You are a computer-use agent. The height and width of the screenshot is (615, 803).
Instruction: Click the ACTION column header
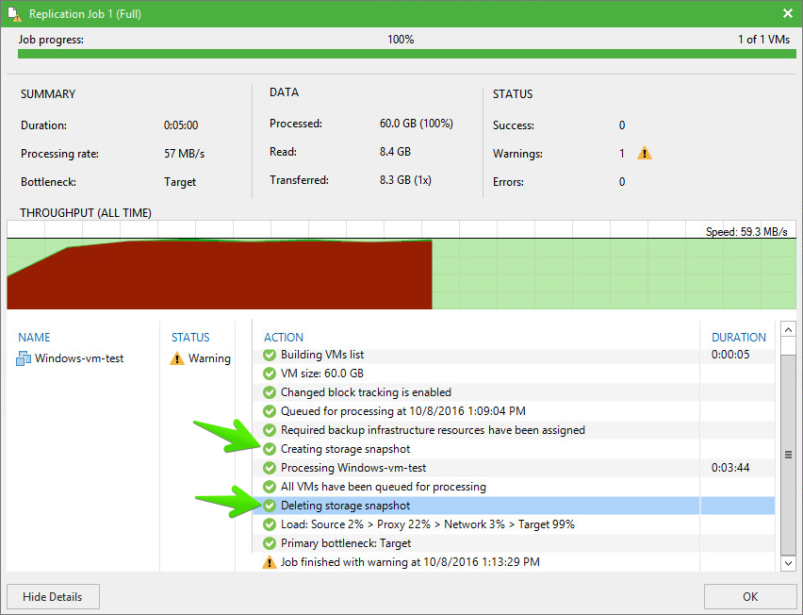pos(284,338)
